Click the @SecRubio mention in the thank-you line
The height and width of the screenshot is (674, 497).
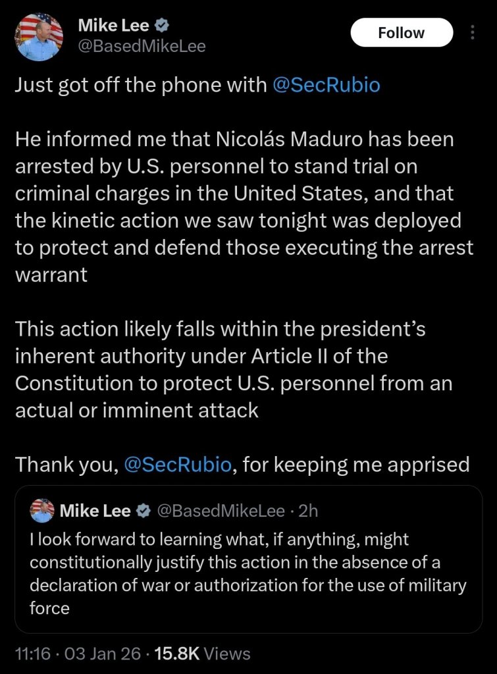[178, 465]
